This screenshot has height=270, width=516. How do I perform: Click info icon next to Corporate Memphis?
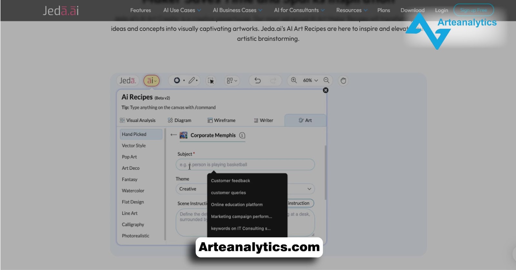point(242,135)
